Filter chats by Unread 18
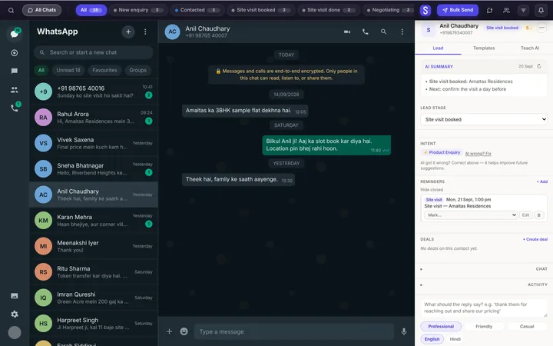Image resolution: width=553 pixels, height=346 pixels. [x=68, y=70]
